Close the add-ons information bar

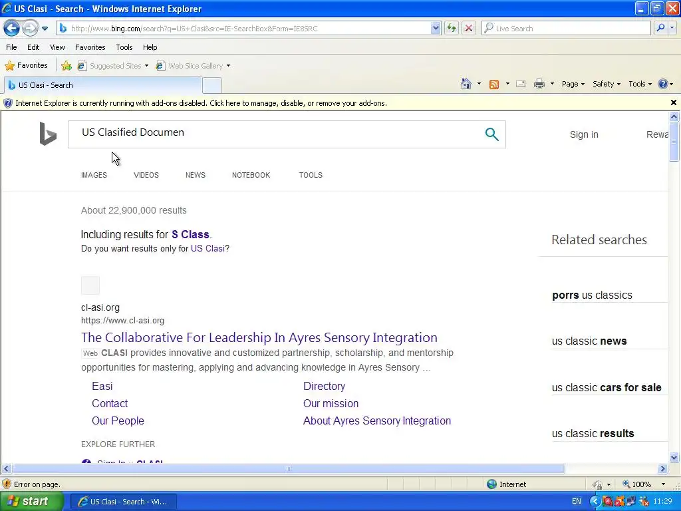(674, 102)
